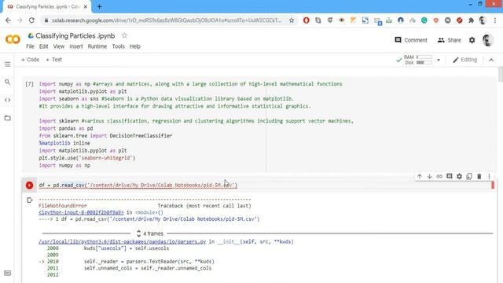Add a new Text cell
Screen dimensions: 503x283
pyautogui.click(x=53, y=60)
